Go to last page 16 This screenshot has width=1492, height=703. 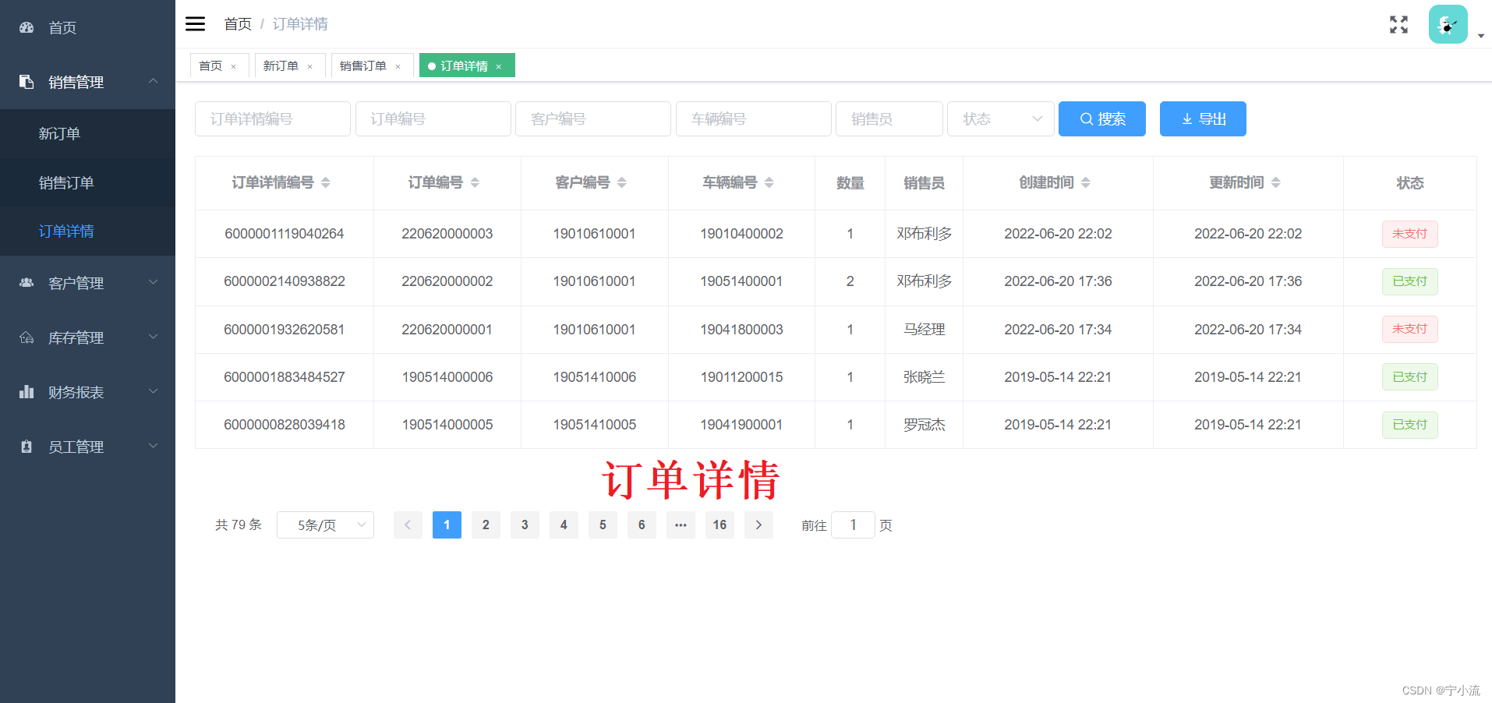tap(719, 525)
